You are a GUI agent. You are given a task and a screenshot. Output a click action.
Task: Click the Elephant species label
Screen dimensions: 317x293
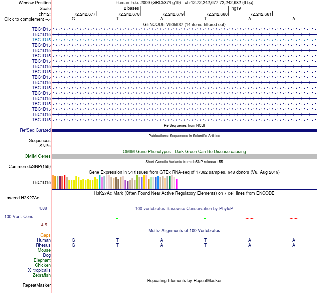click(42, 260)
